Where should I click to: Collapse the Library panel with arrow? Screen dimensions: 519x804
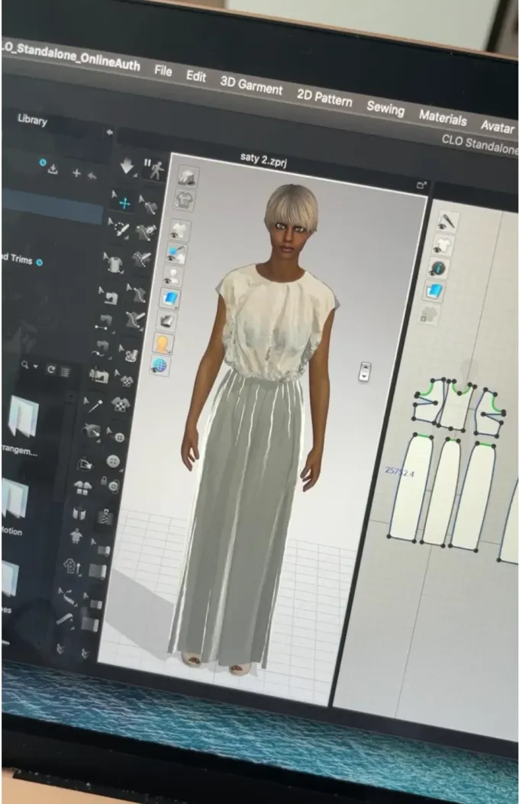110,132
